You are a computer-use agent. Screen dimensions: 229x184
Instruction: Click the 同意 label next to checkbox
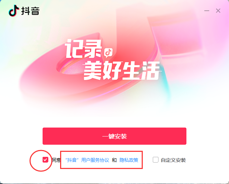click(56, 160)
